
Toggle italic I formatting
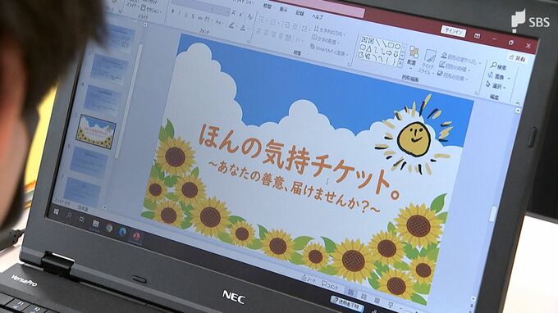point(180,13)
